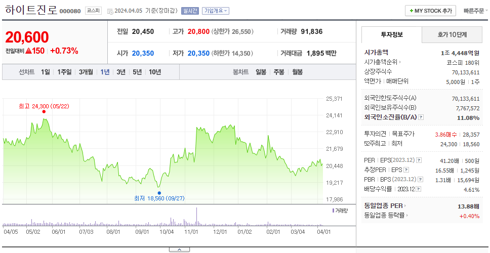Viewport: 490px width, 253px height.
Task: Click the 하한가 14,350 limit text
Action: tap(232, 54)
